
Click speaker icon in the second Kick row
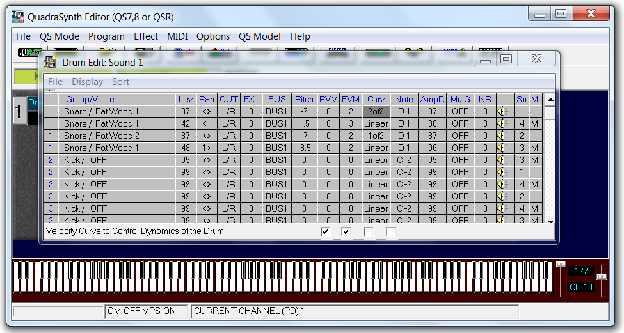point(502,173)
